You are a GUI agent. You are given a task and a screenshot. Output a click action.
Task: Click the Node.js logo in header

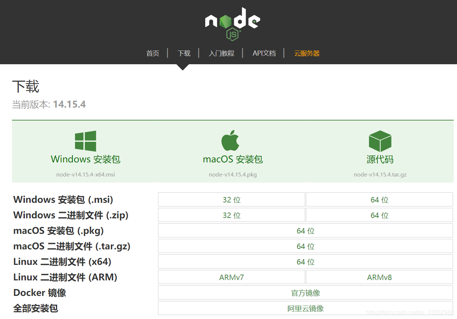tap(233, 23)
